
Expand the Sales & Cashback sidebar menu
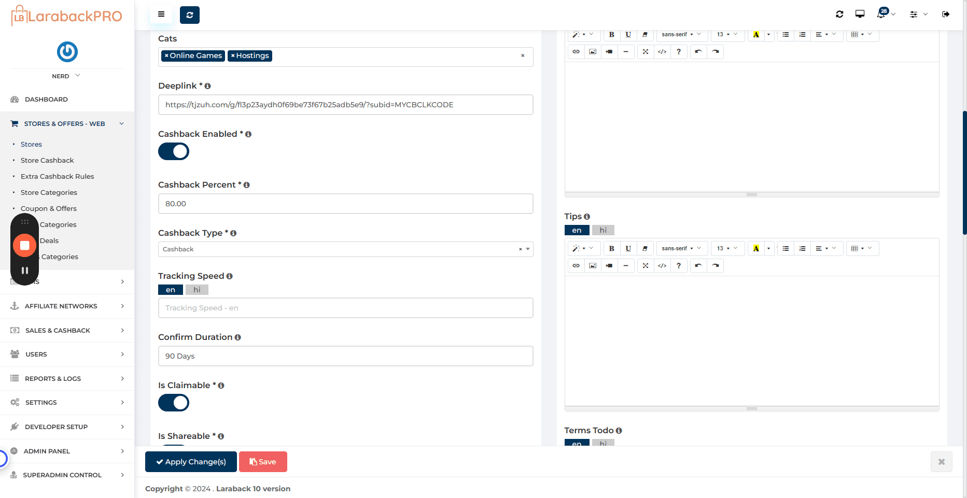click(67, 331)
